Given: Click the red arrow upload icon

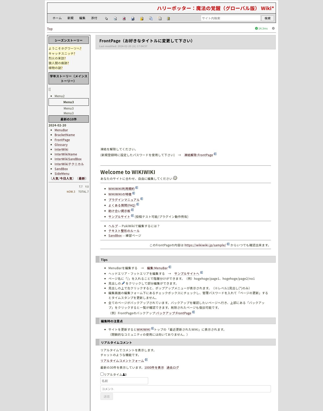Looking at the screenshot, I should (124, 18).
